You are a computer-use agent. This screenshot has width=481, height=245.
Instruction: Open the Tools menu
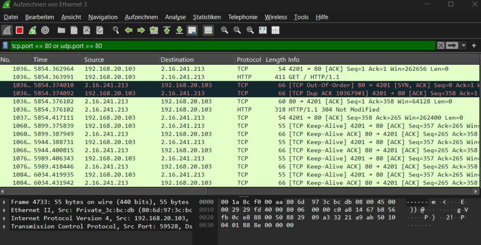pos(301,17)
